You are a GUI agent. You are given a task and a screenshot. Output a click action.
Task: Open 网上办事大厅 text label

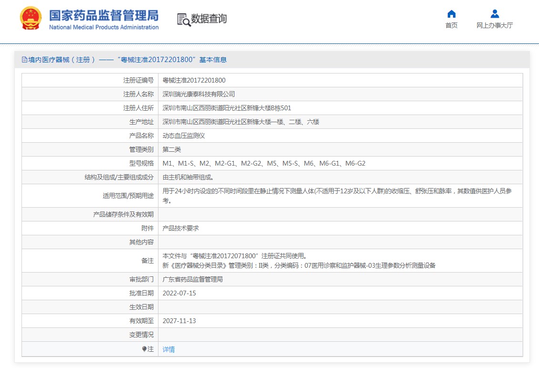point(495,26)
